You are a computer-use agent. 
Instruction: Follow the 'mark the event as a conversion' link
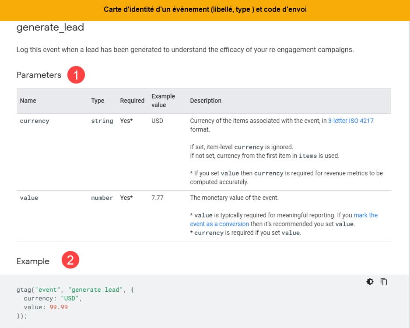284,220
